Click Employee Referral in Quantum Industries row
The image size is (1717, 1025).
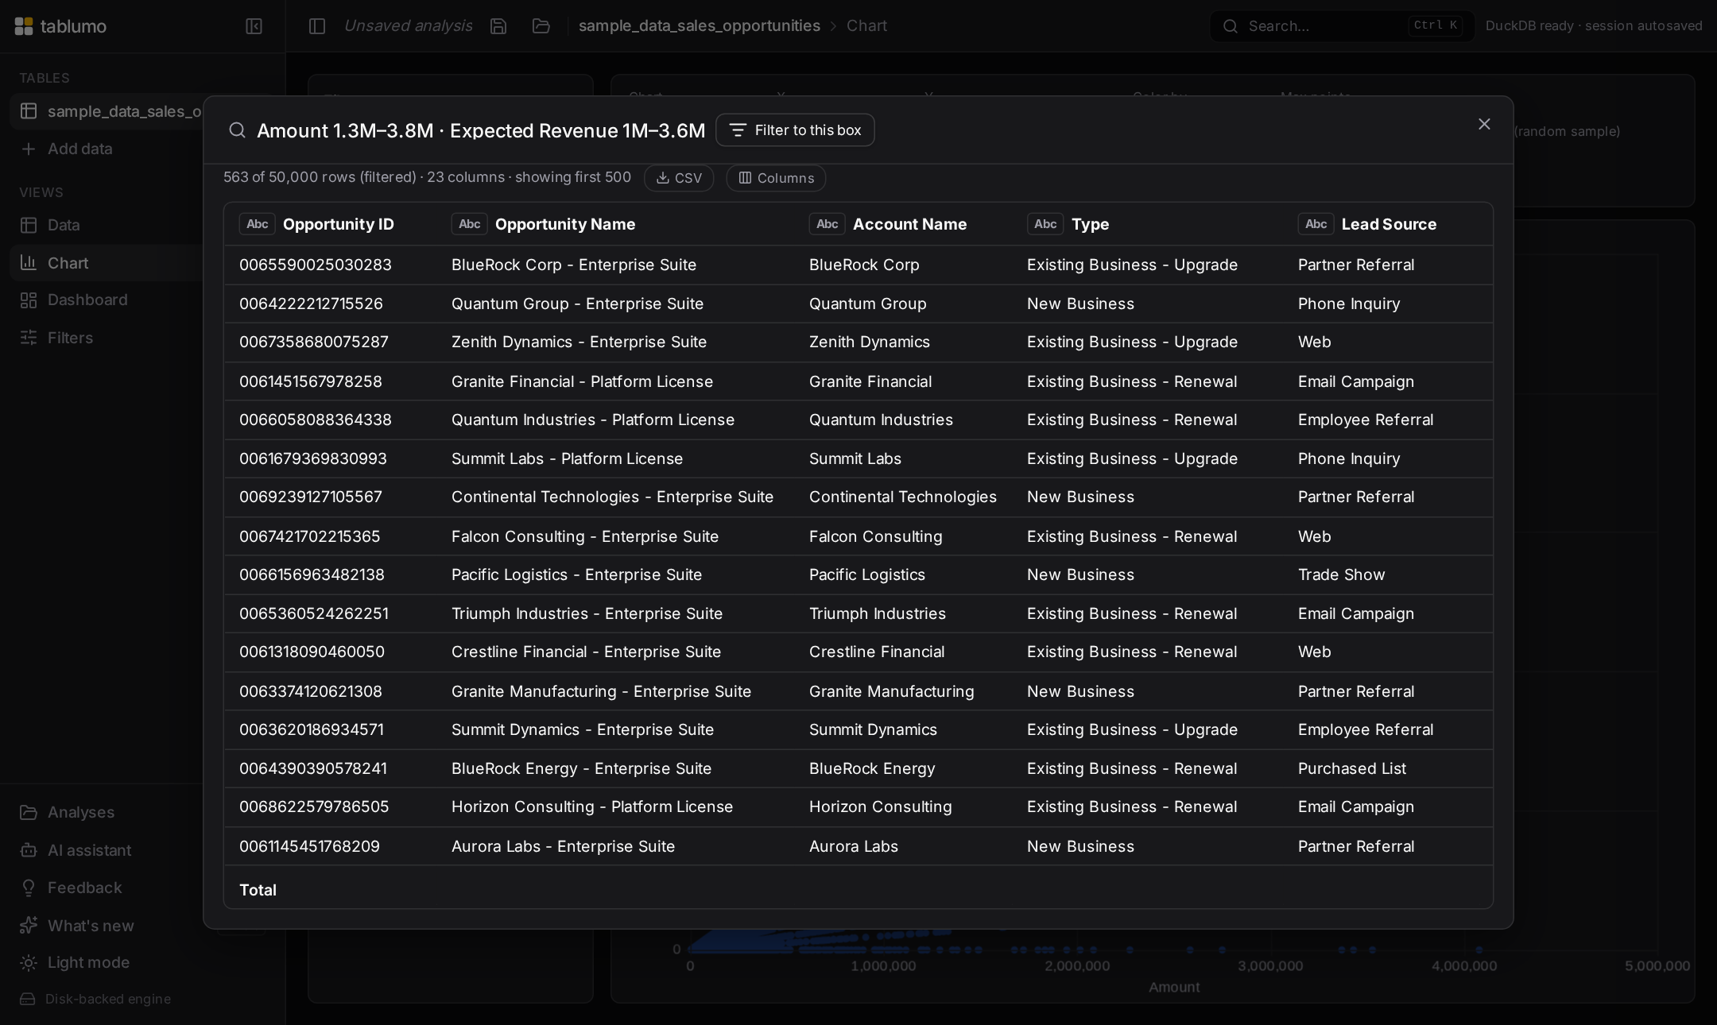(x=1365, y=420)
